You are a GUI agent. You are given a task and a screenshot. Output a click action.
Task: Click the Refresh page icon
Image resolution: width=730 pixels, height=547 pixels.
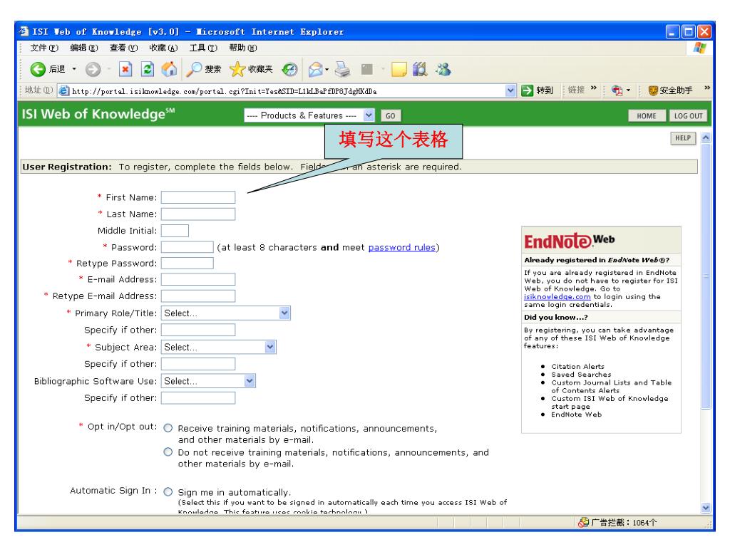(x=148, y=69)
